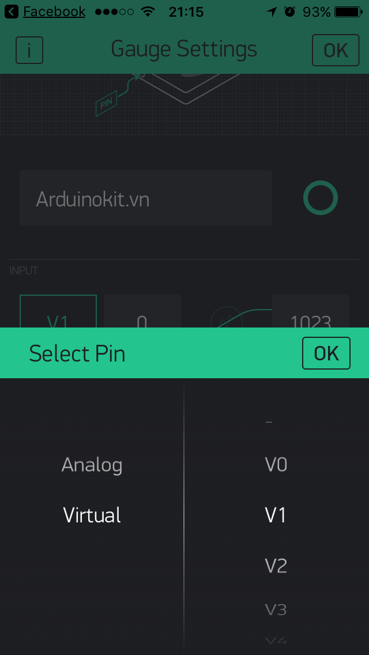Choose pin V3 in picker
This screenshot has width=369, height=655.
click(276, 609)
